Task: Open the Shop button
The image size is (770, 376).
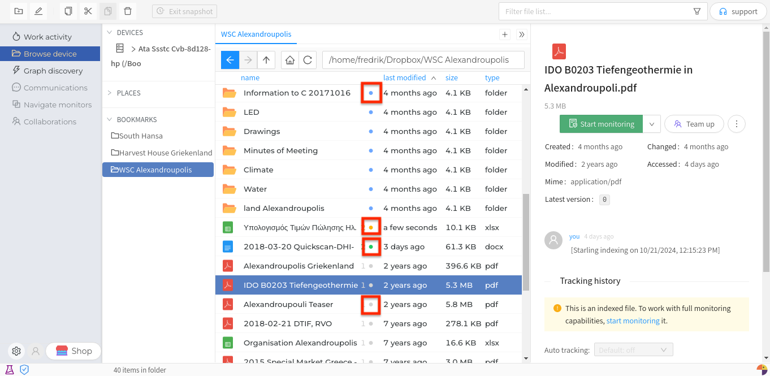Action: [73, 351]
